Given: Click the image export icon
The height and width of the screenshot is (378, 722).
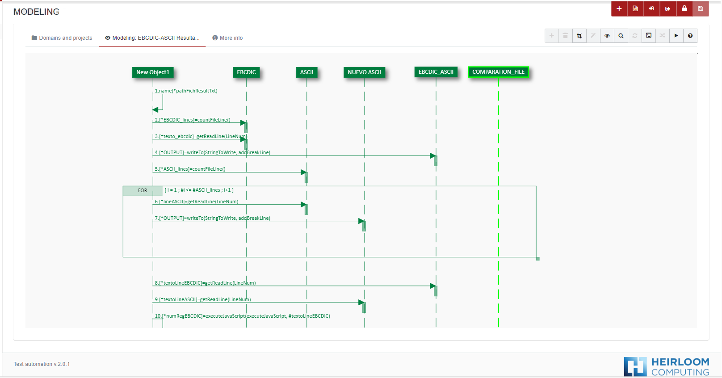Looking at the screenshot, I should pos(648,36).
